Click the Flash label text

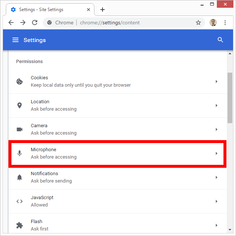click(x=37, y=221)
